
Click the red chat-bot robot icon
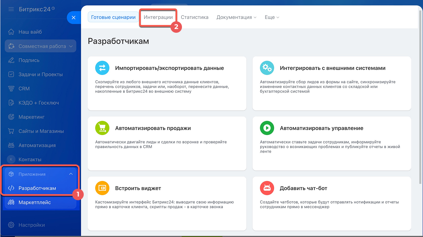click(267, 188)
